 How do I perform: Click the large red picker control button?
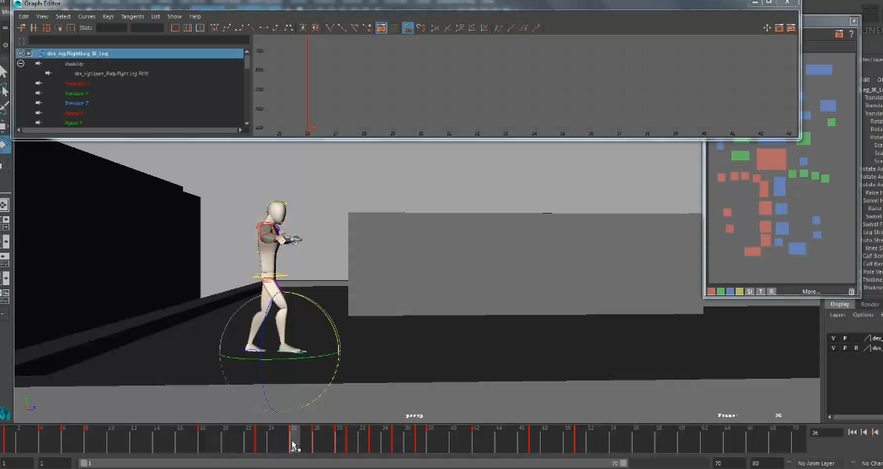771,159
